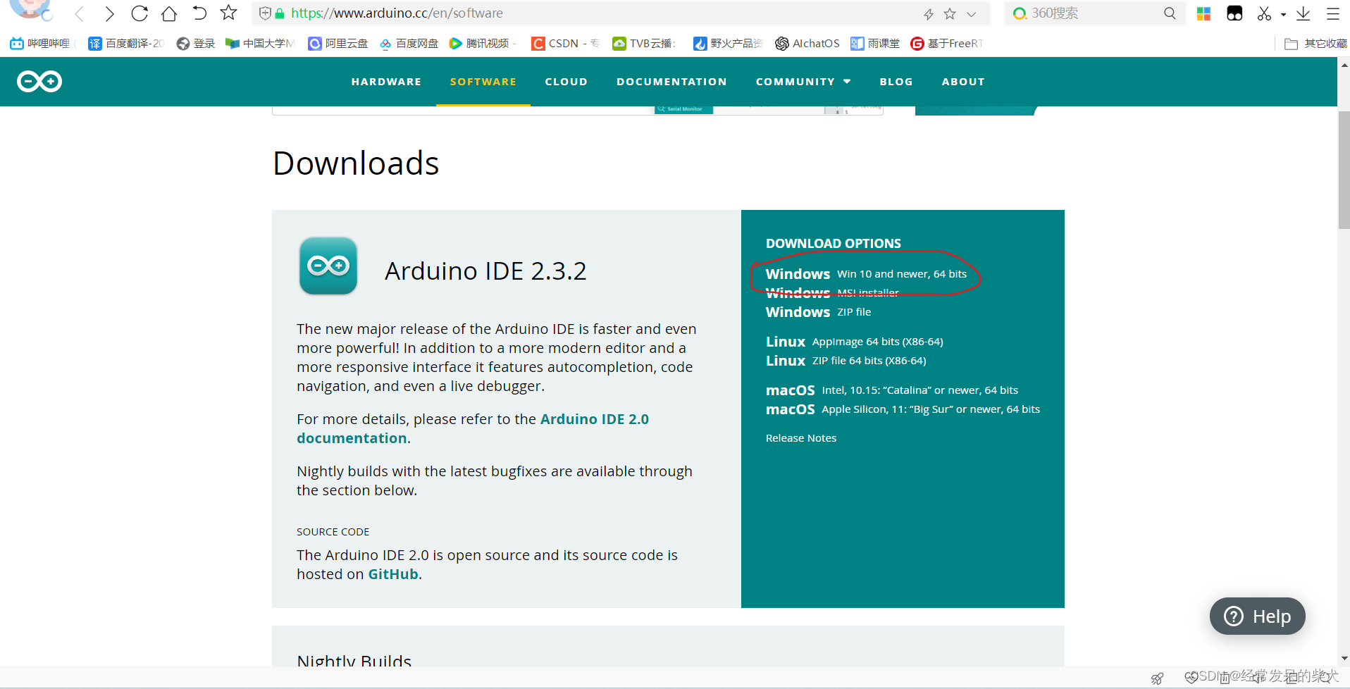Viewport: 1350px width, 689px height.
Task: Download Linux ZIP file 64 bits
Action: pyautogui.click(x=846, y=361)
